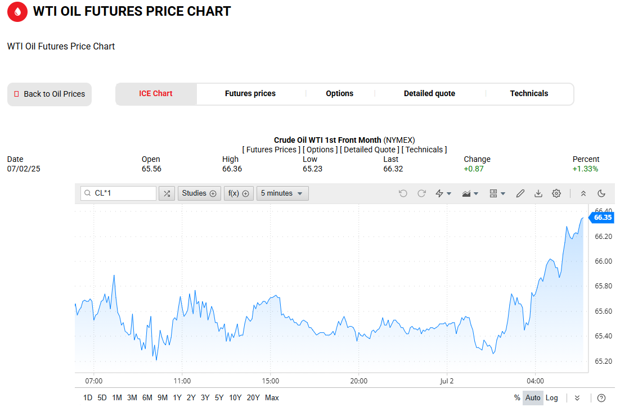Toggle Auto scale mode
The width and height of the screenshot is (620, 407).
533,398
